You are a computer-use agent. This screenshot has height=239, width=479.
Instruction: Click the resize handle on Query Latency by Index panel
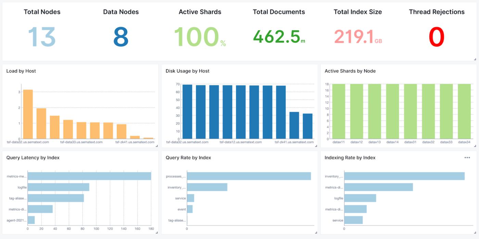pyautogui.click(x=156, y=233)
